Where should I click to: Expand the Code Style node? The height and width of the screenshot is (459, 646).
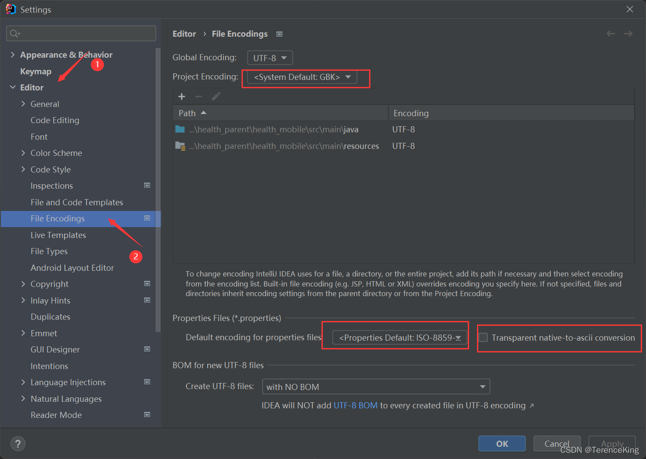(23, 169)
